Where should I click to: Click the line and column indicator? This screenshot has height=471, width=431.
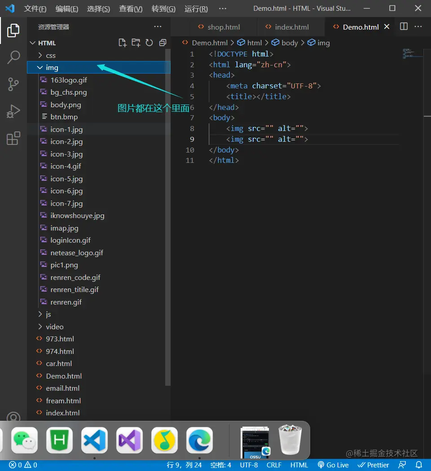tap(184, 465)
